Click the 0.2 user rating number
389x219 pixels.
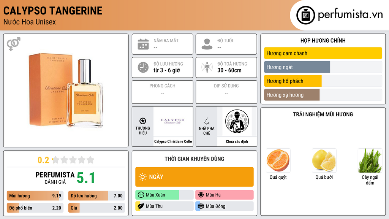point(43,160)
